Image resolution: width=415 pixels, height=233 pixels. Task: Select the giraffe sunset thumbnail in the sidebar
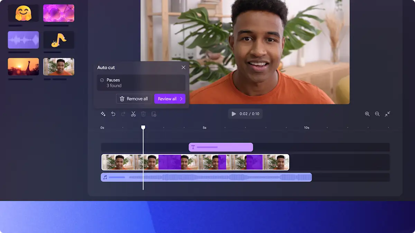[x=23, y=66]
